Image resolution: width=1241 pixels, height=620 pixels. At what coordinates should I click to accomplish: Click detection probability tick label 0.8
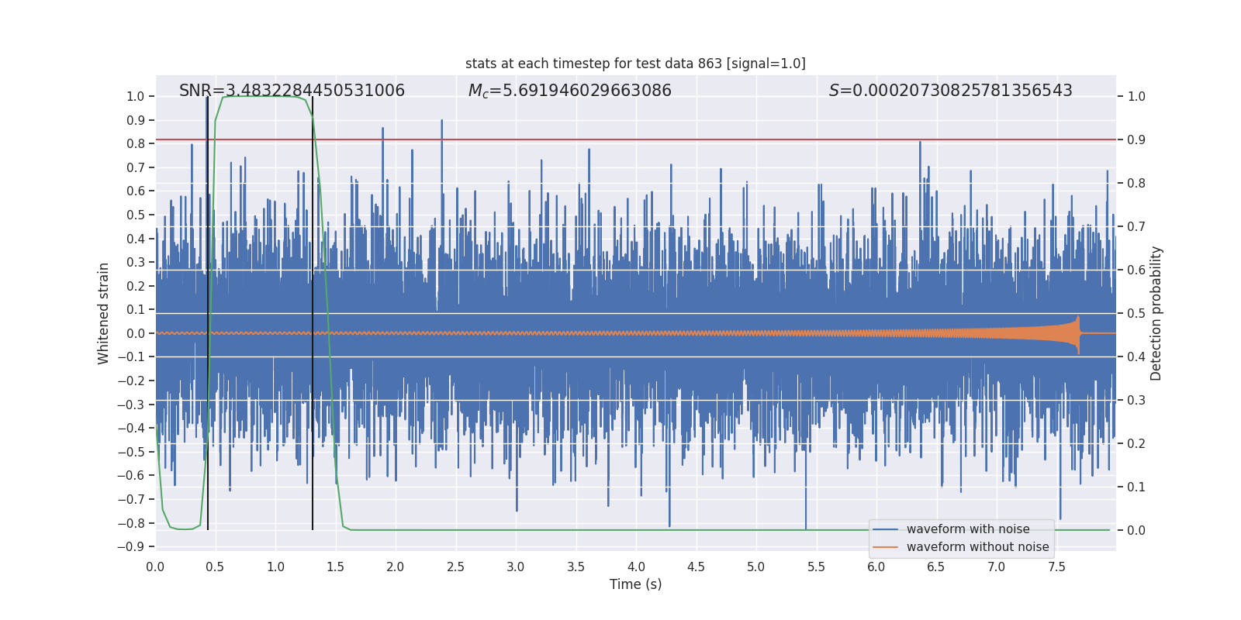pyautogui.click(x=1136, y=184)
